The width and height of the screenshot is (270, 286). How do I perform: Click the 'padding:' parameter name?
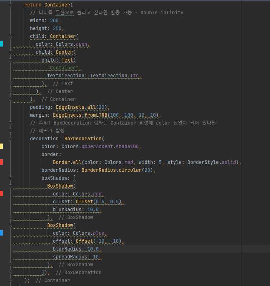tap(41, 107)
